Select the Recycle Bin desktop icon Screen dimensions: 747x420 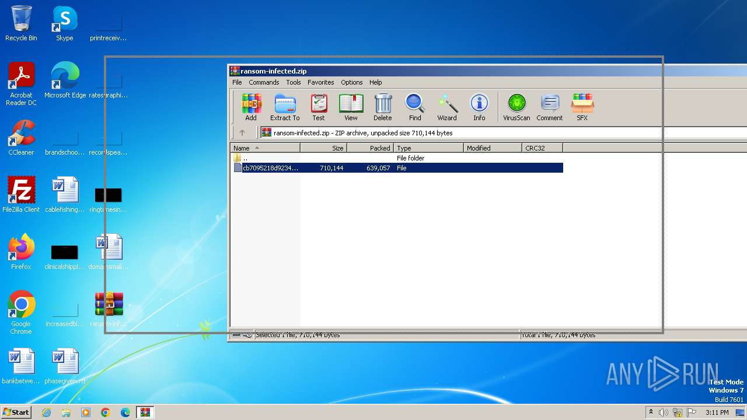coord(21,23)
